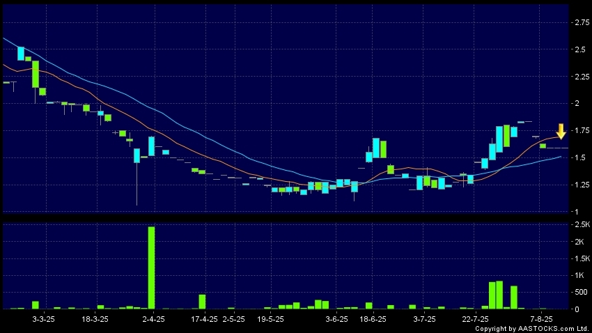Click the 3-3-25 date label
This screenshot has width=592, height=333.
[x=43, y=319]
